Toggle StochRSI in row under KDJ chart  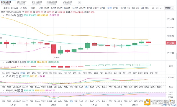pyautogui.click(x=118, y=87)
